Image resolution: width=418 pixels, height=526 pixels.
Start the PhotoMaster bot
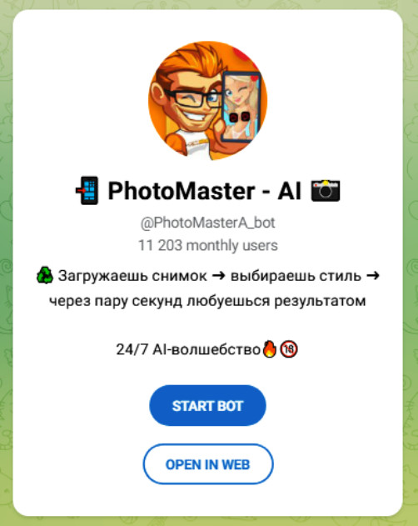point(208,406)
